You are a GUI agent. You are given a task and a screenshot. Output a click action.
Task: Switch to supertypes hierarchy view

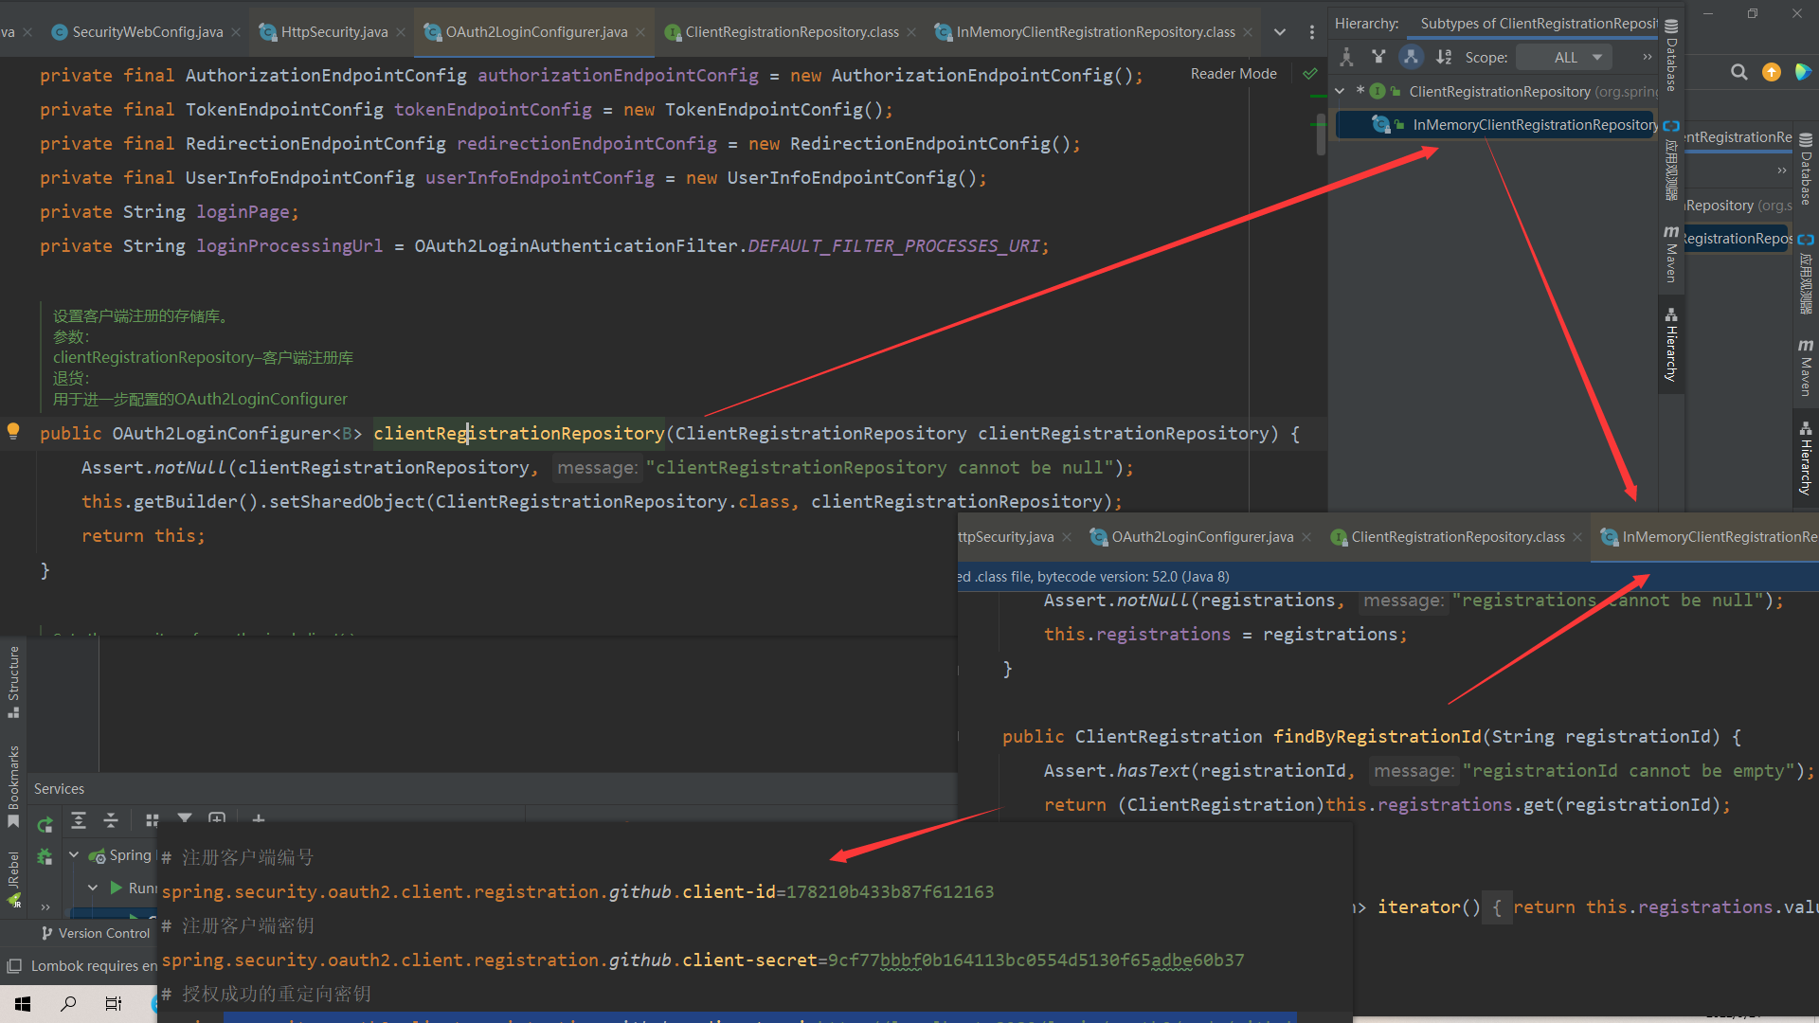tap(1378, 58)
